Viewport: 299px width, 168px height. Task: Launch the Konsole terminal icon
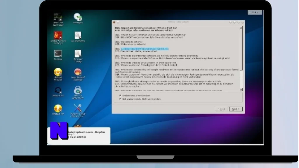(x=58, y=55)
